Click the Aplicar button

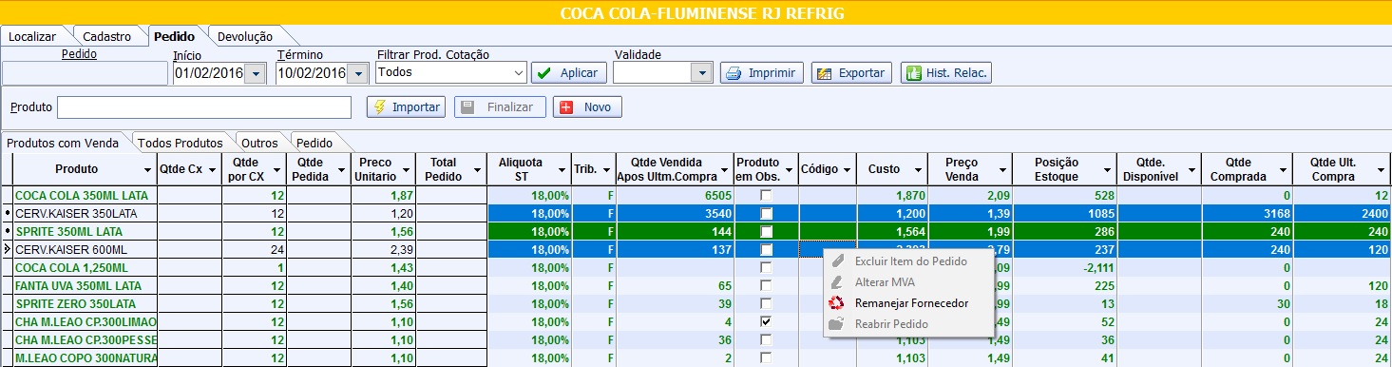tap(568, 73)
